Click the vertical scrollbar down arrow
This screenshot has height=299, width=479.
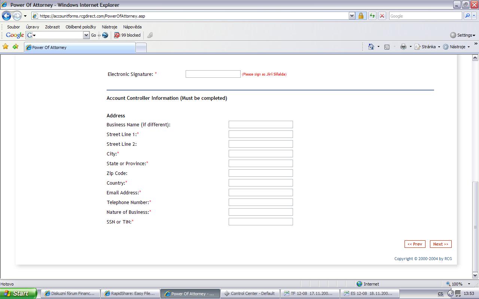[475, 275]
